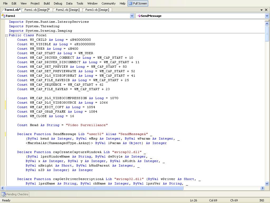Open the active files dropdown arrow
This screenshot has height=203, width=270.
coord(262,10)
